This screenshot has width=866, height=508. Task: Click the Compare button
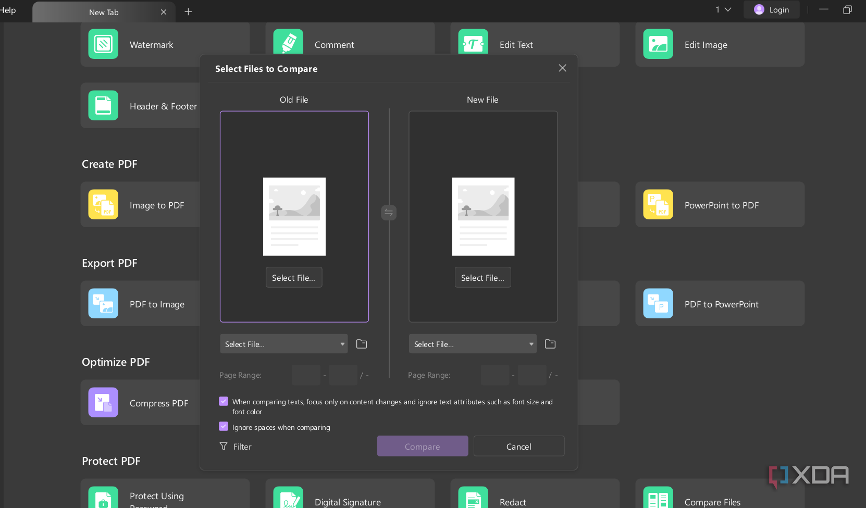[x=423, y=447]
